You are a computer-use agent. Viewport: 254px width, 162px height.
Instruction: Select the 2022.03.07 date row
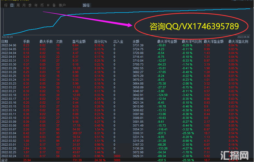coord(9,129)
